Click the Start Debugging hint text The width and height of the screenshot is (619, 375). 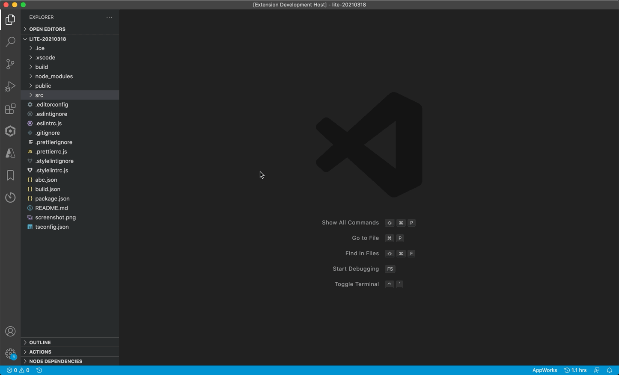coord(356,269)
